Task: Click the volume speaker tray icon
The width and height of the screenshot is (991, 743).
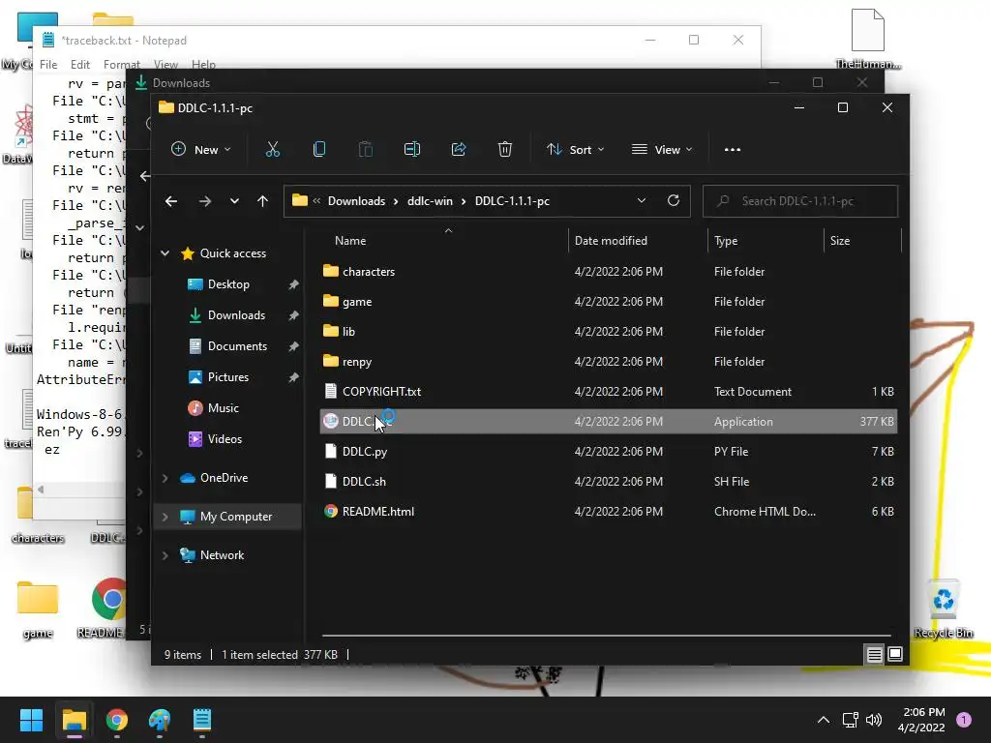Action: pos(874,720)
